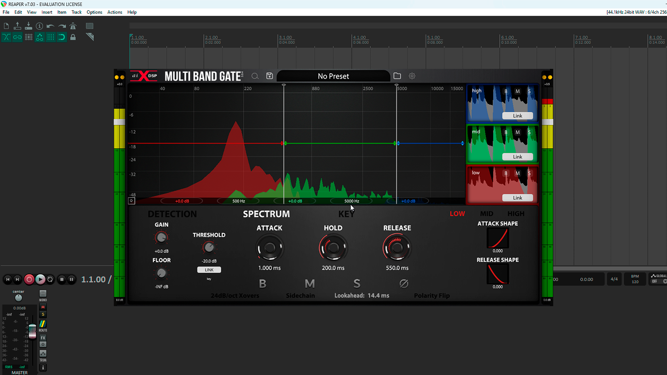Toggle grid lines icon in toolbar
Viewport: 667px width, 375px height.
(x=51, y=37)
